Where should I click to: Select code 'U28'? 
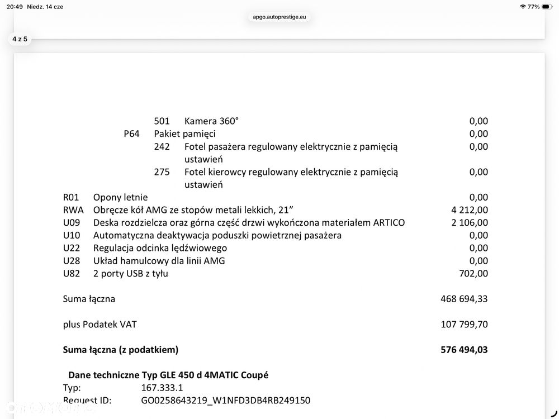click(72, 261)
